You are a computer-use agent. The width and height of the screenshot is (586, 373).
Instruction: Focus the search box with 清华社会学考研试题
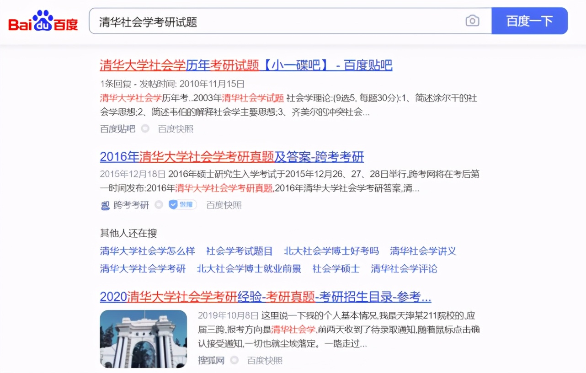(x=290, y=21)
